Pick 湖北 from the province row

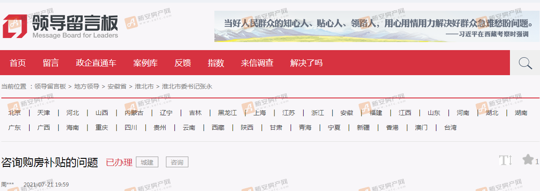(492, 113)
